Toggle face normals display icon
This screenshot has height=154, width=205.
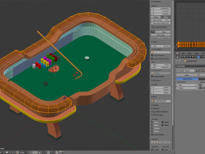point(157,142)
